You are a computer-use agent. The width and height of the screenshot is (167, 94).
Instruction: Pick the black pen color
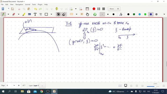[x=128, y=14]
